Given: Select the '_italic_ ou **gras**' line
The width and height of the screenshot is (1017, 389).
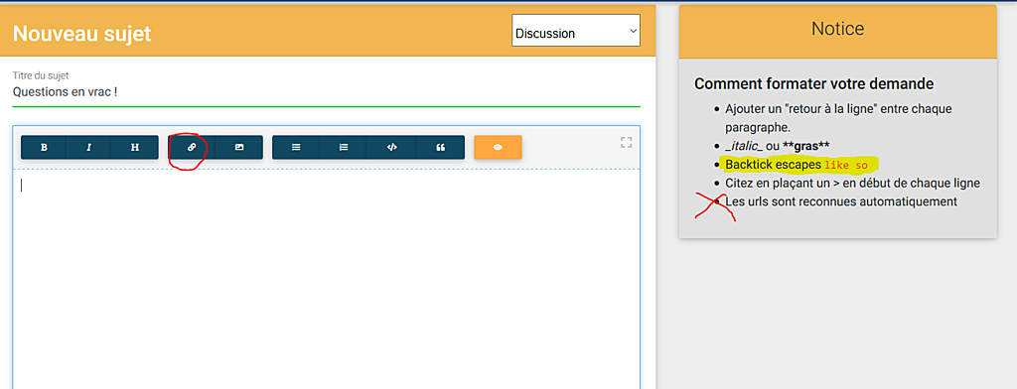Looking at the screenshot, I should (777, 147).
